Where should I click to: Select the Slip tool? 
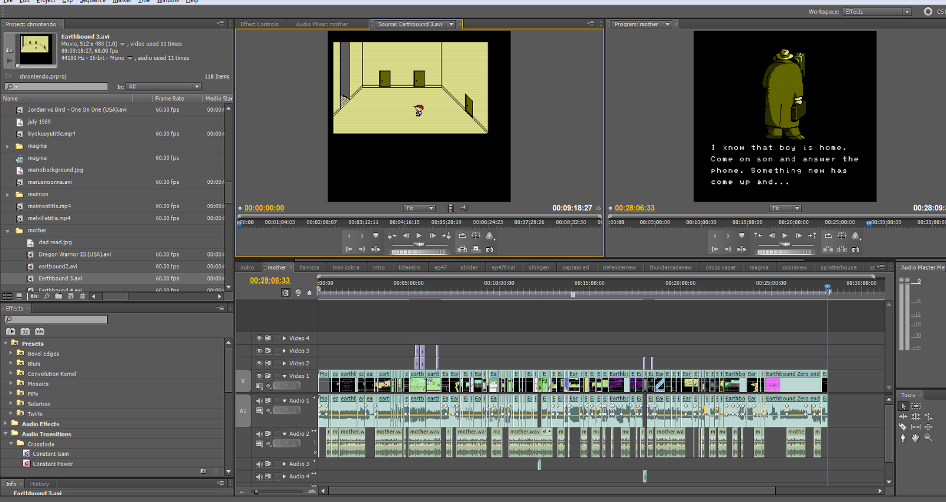pyautogui.click(x=916, y=427)
